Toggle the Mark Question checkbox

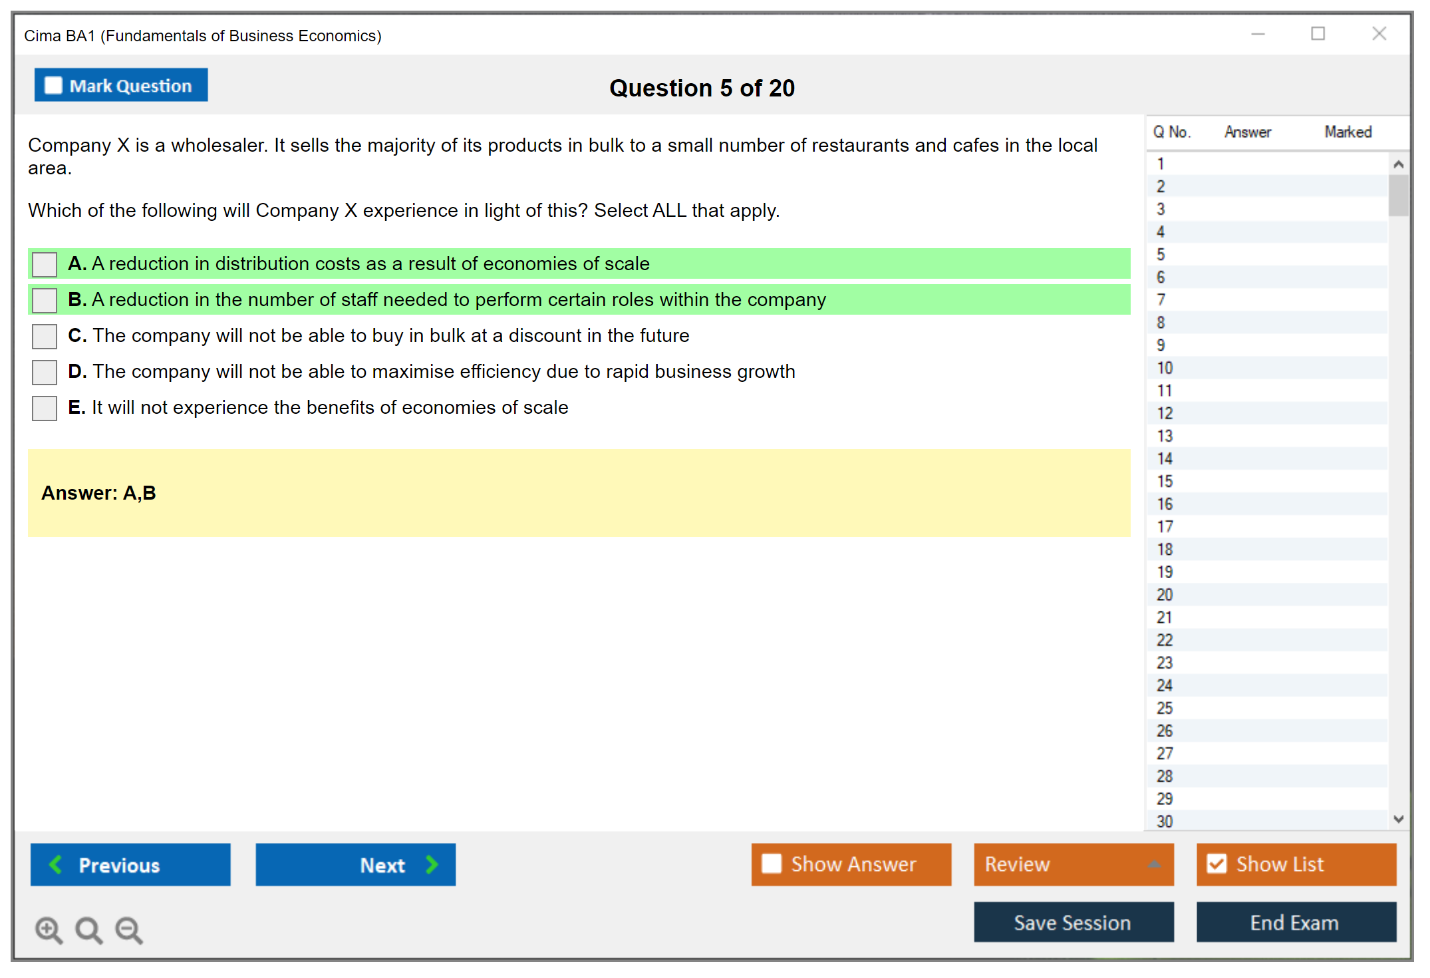pyautogui.click(x=53, y=86)
